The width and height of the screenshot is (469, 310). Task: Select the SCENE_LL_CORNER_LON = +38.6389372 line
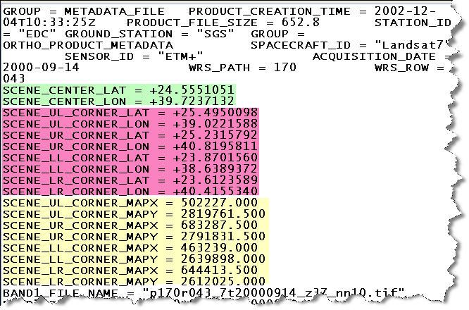point(130,169)
